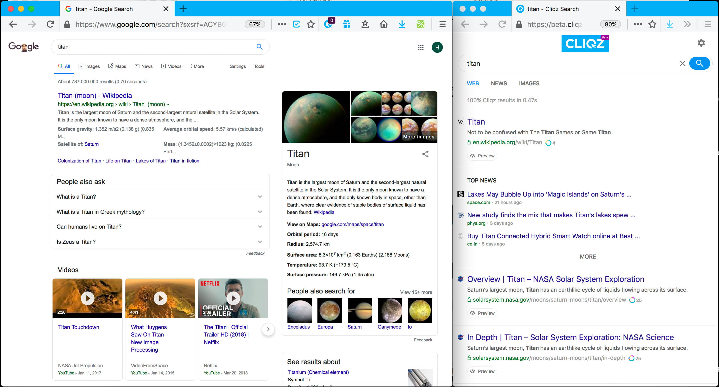The image size is (719, 387).
Task: Open the page actions menu in the Google window
Action: pos(282,24)
